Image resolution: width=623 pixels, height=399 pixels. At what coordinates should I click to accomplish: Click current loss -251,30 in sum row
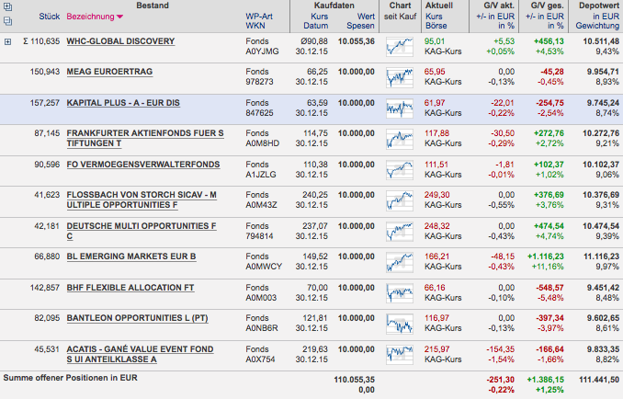(x=501, y=380)
